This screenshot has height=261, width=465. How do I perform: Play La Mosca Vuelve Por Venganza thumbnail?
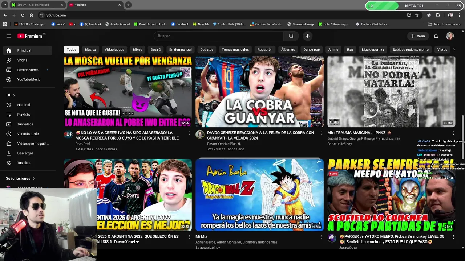pyautogui.click(x=128, y=92)
